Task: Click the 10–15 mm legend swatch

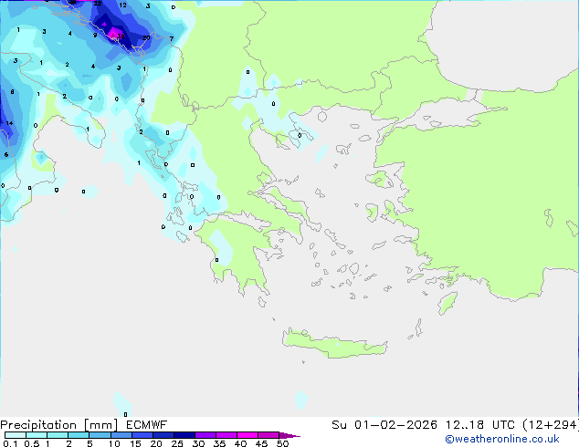Action: (x=121, y=435)
